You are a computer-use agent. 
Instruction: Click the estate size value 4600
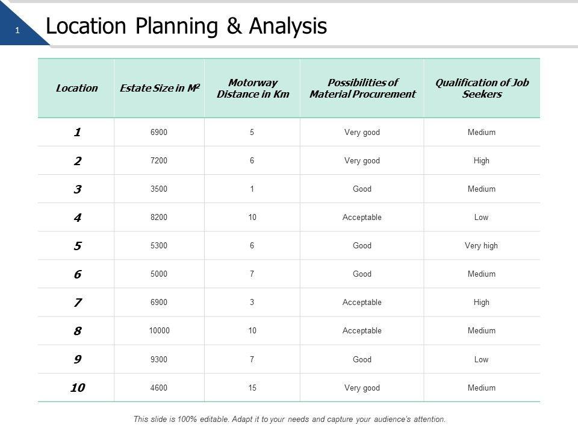click(160, 388)
